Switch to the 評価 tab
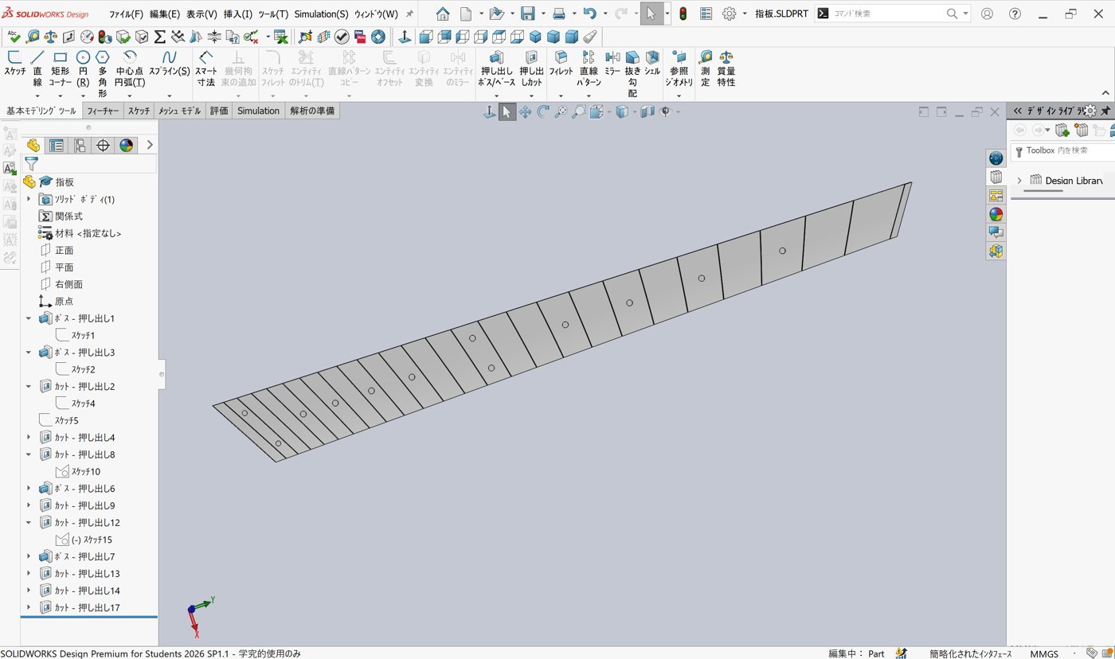 click(x=219, y=111)
